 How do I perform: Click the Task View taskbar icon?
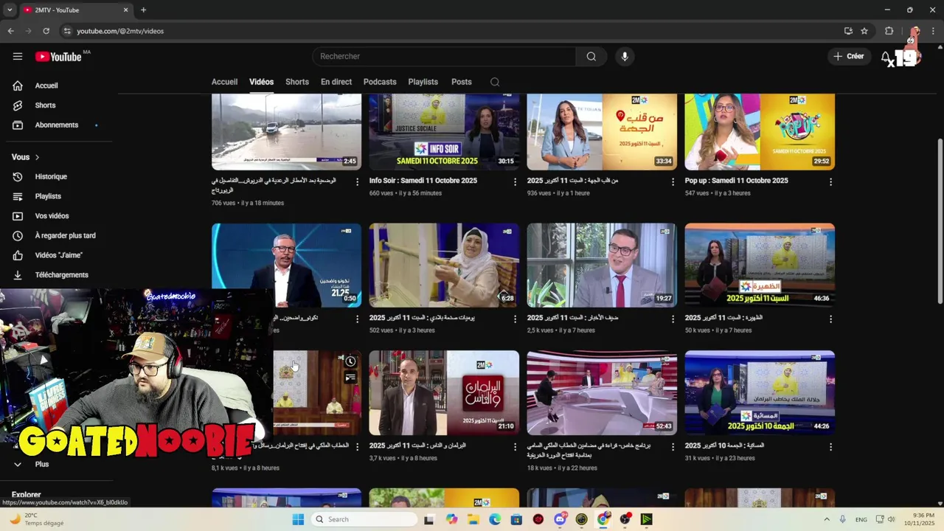click(429, 519)
